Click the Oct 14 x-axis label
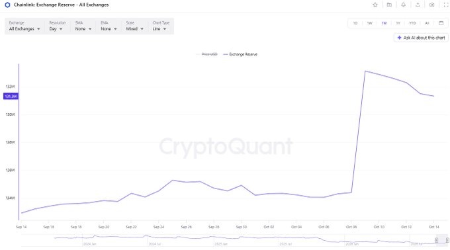The image size is (450, 250). click(x=434, y=227)
